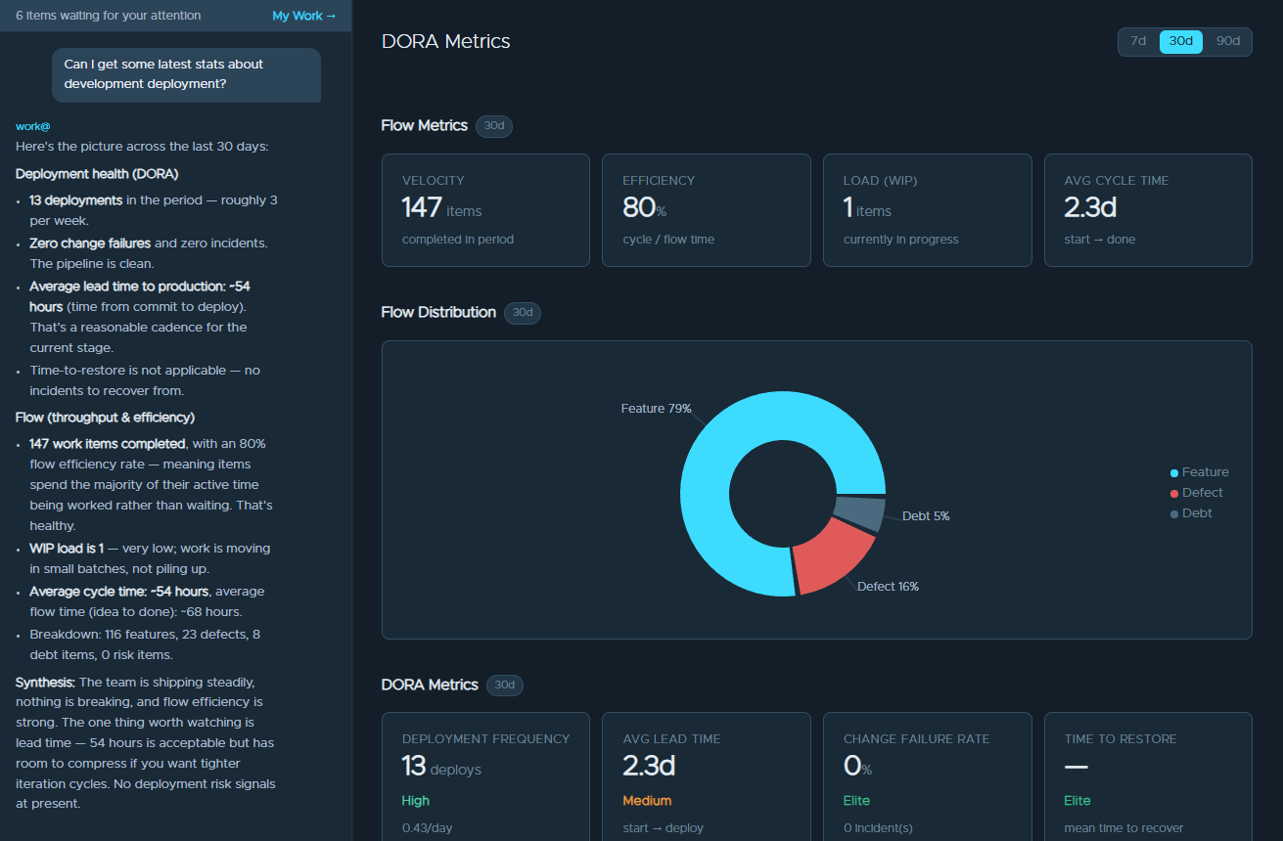1283x841 pixels.
Task: Click the 'Breakdown: 116 features' bullet
Action: click(145, 644)
